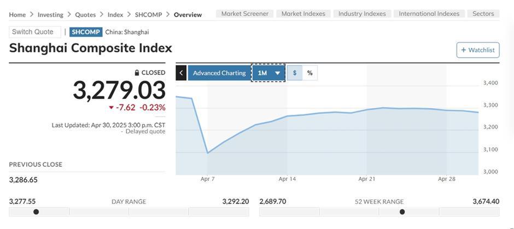The height and width of the screenshot is (229, 514).
Task: Open the Quotes breadcrumb link
Action: pos(85,15)
